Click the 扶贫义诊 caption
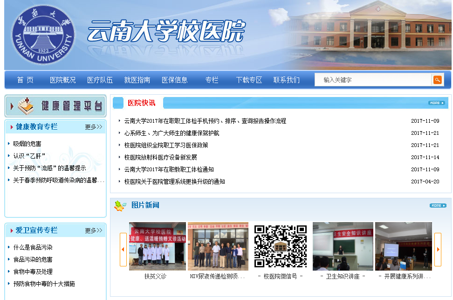Viewport: 453px width, 300px height. (156, 277)
